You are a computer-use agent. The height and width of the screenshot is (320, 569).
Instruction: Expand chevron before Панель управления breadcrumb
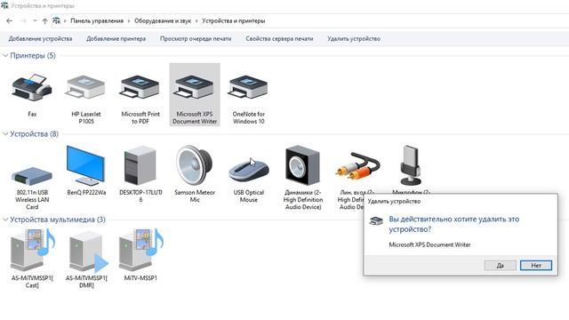point(65,21)
